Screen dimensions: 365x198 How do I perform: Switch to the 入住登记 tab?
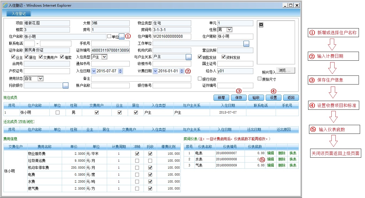pyautogui.click(x=19, y=14)
